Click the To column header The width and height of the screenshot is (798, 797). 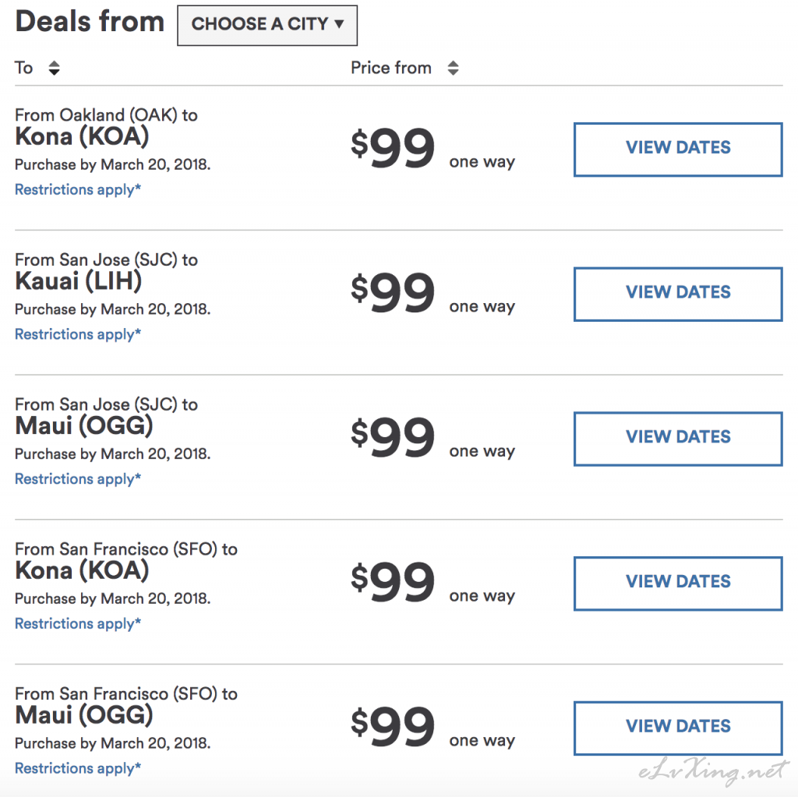coord(23,68)
